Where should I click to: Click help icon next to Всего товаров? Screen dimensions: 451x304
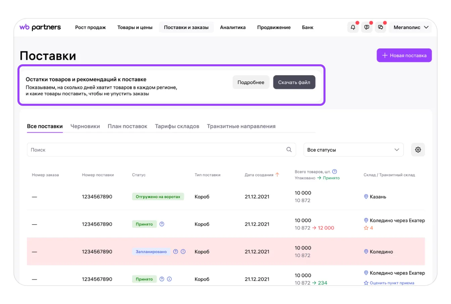(x=335, y=171)
